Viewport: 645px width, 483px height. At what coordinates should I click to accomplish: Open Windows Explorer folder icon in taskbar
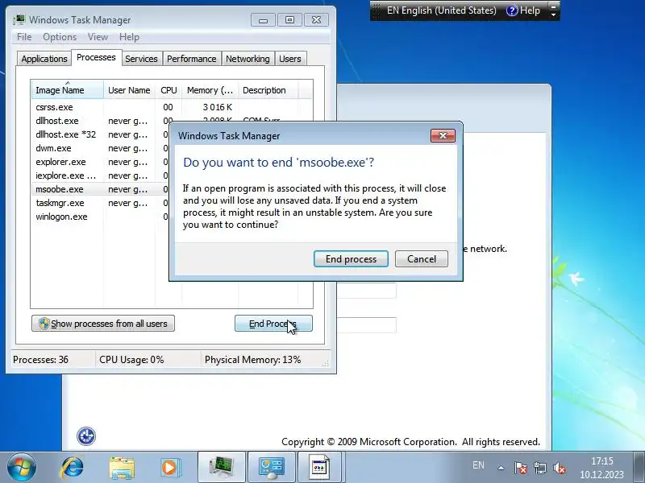(122, 468)
